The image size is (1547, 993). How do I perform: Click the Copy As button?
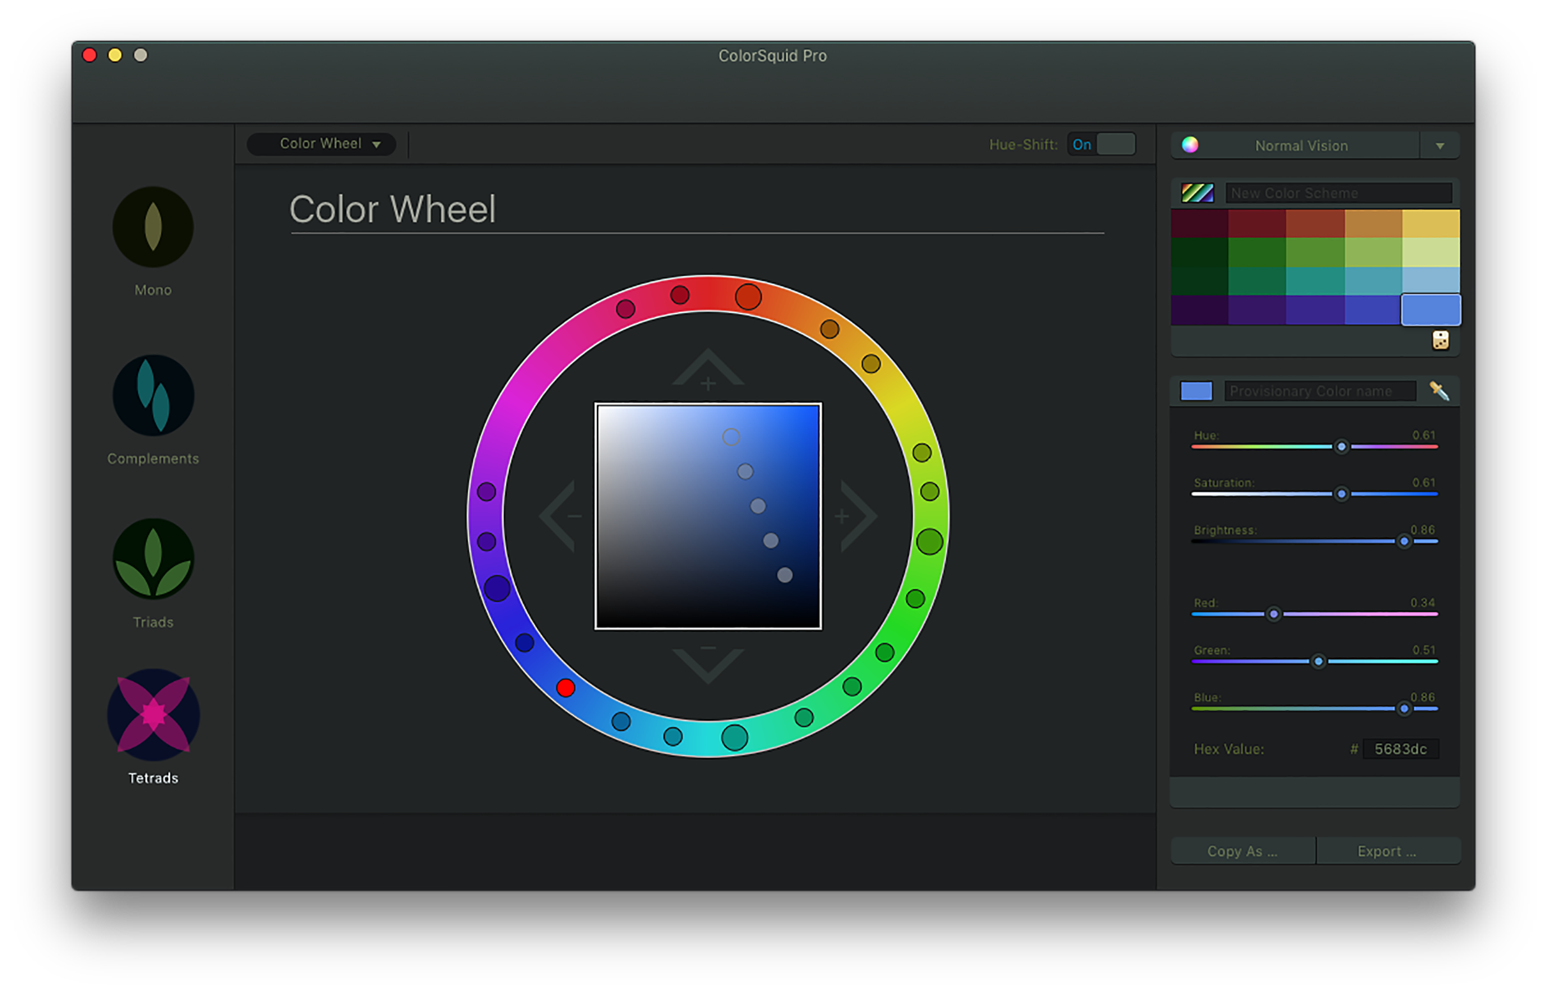[x=1239, y=849]
